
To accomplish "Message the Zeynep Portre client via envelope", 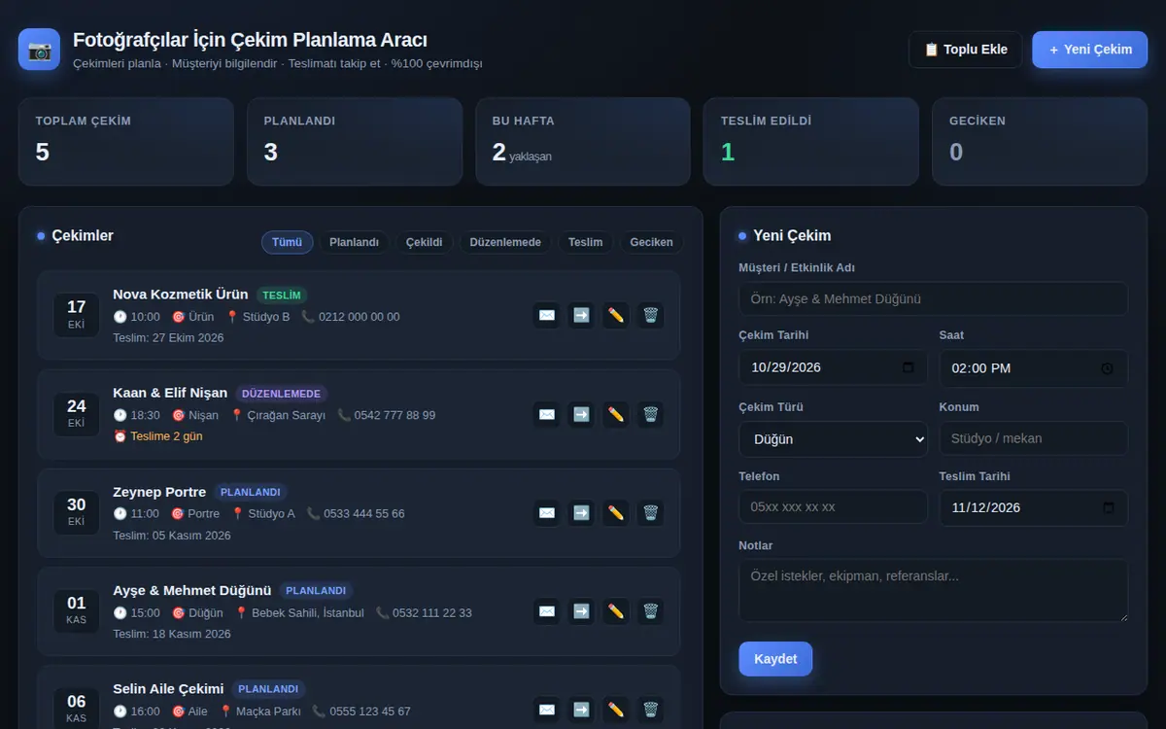I will (x=547, y=513).
